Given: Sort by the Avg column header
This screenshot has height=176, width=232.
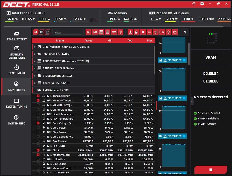Looking at the screenshot, I should tap(130, 40).
